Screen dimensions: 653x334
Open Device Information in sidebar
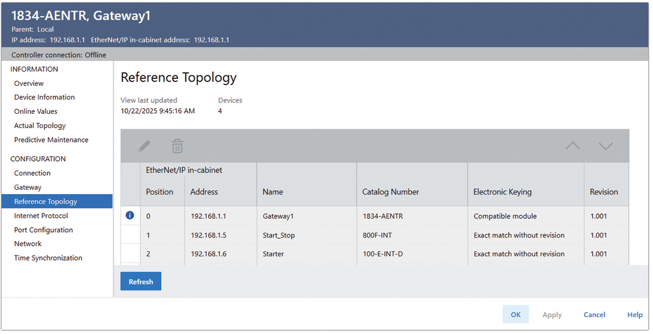coord(45,97)
